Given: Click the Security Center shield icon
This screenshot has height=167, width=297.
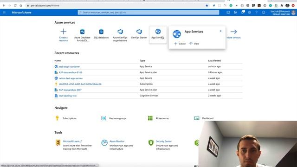Looking at the screenshot, I should [151, 142].
